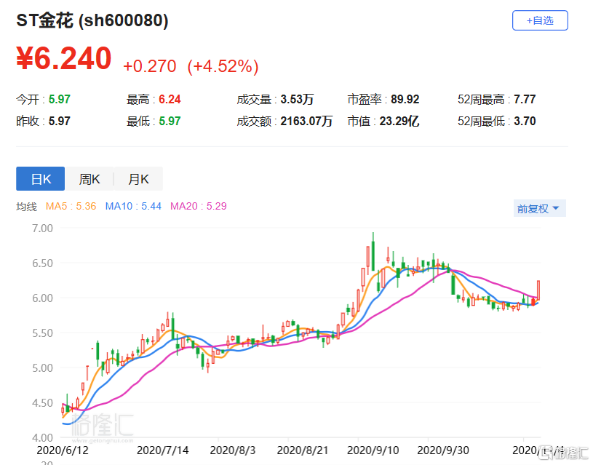This screenshot has width=593, height=465.
Task: Click the 昨收 value 5.97
Action: point(60,121)
